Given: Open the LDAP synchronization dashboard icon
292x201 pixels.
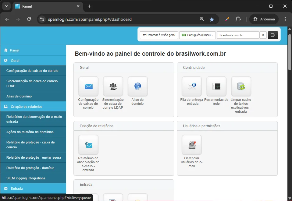Looking at the screenshot, I should point(113,86).
